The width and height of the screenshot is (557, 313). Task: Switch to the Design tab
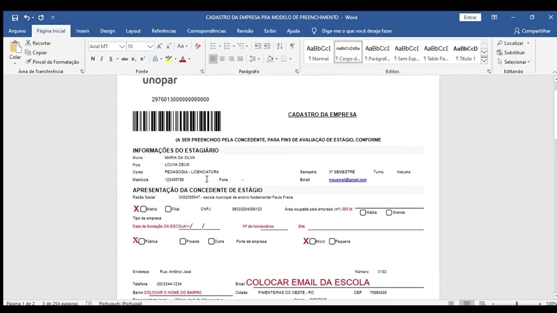(107, 31)
